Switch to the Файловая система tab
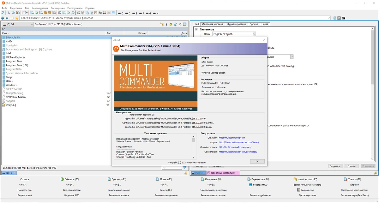The width and height of the screenshot is (379, 203). tap(213, 24)
